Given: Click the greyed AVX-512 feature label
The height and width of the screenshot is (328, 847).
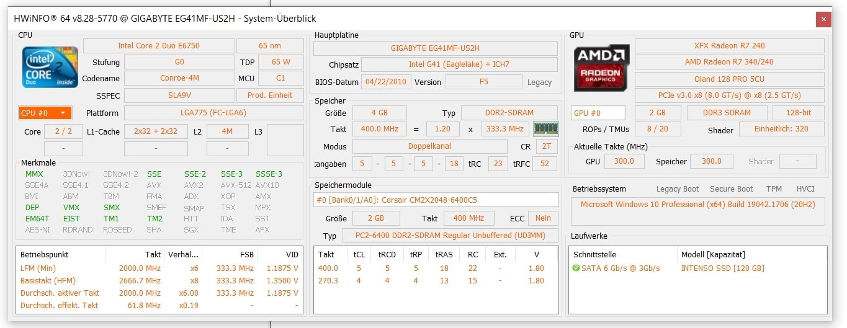Looking at the screenshot, I should pyautogui.click(x=236, y=185).
